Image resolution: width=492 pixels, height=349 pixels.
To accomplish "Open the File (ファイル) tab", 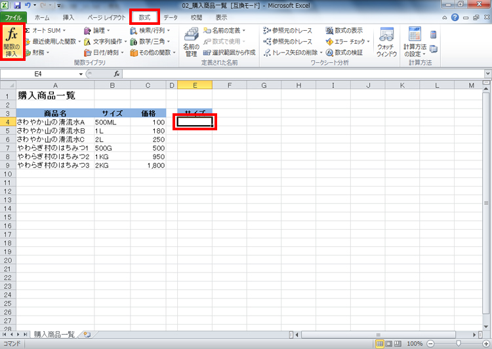I will pos(14,18).
